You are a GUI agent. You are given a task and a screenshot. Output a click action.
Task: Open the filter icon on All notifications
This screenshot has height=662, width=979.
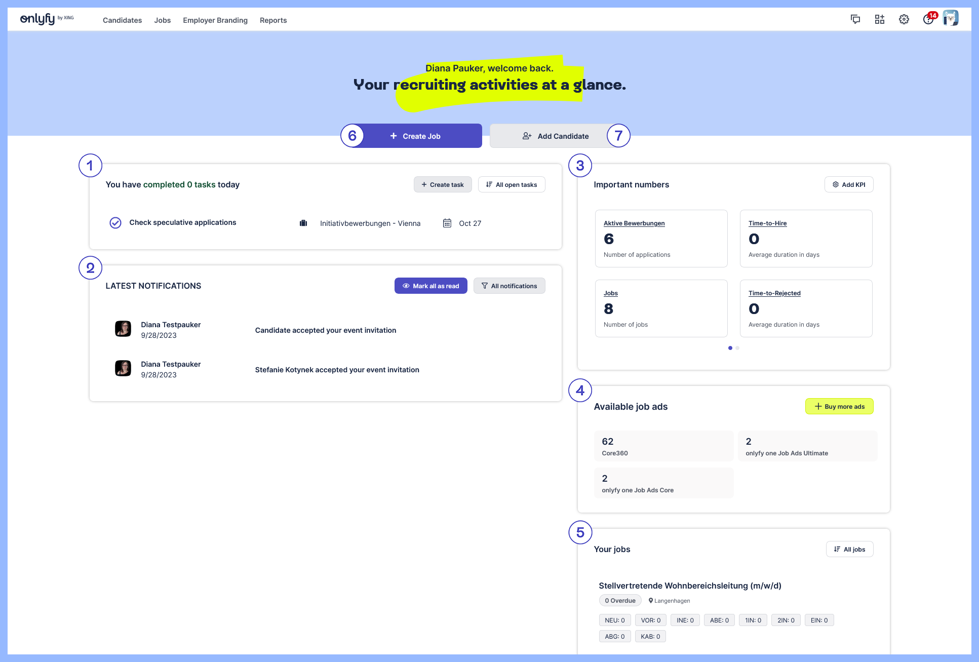click(x=485, y=286)
